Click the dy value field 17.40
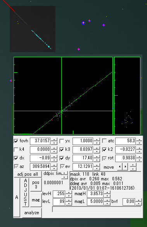Screen dimensions: 147x227 pyautogui.click(x=83, y=158)
